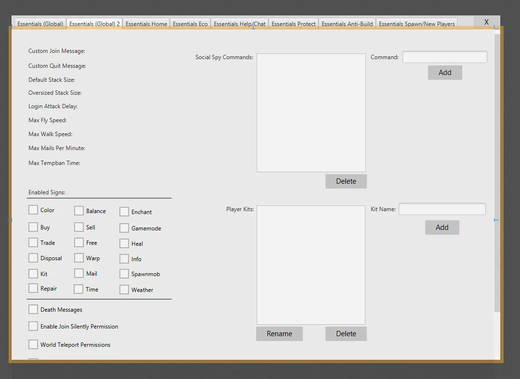Toggle the Weather sign checkbox

tap(124, 290)
